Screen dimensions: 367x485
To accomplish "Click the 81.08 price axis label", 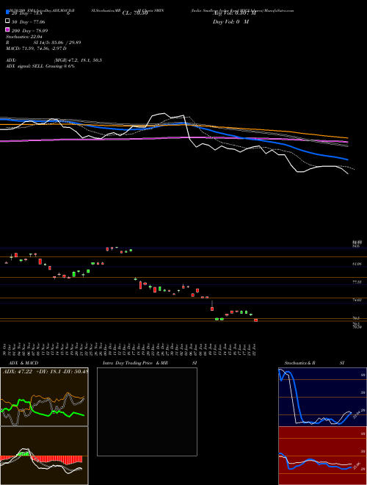I will coord(357,264).
